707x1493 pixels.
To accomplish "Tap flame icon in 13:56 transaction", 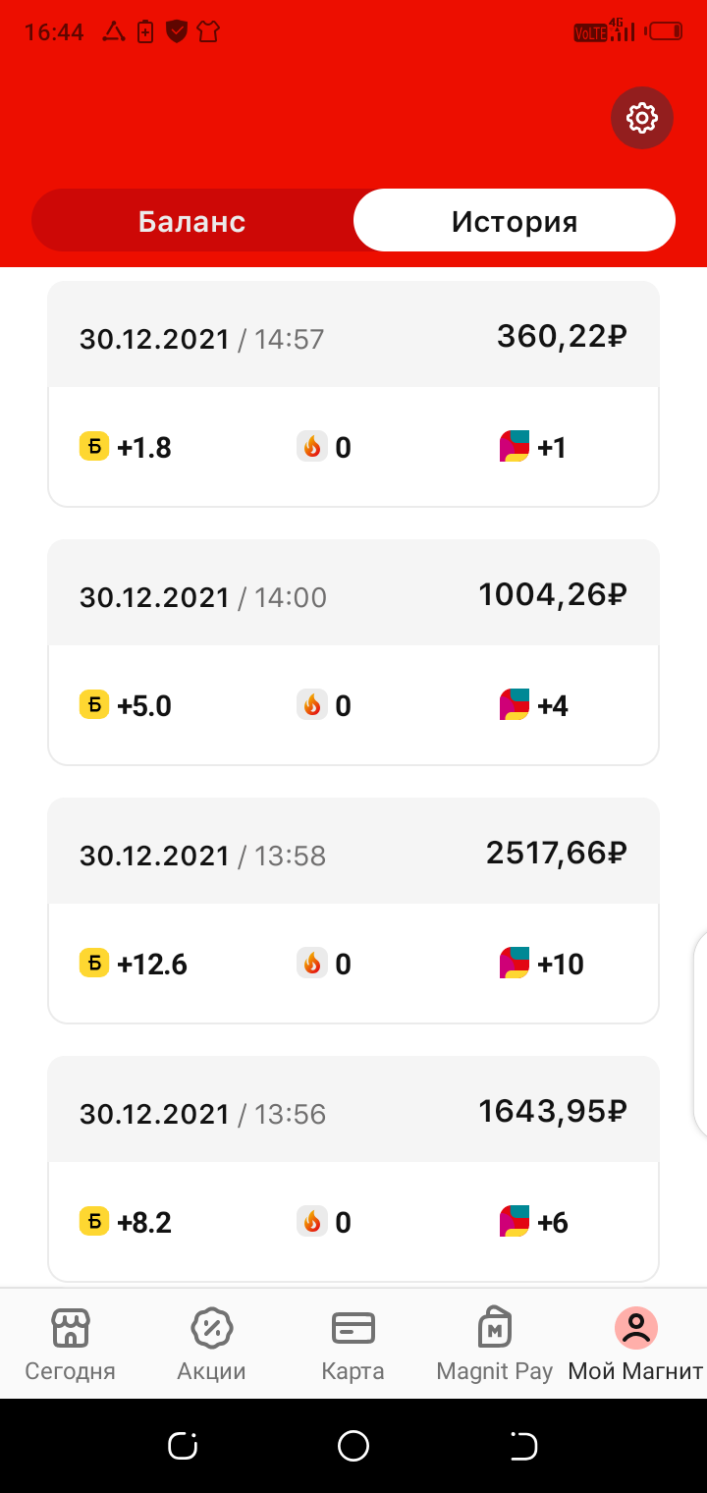I will tap(312, 1222).
